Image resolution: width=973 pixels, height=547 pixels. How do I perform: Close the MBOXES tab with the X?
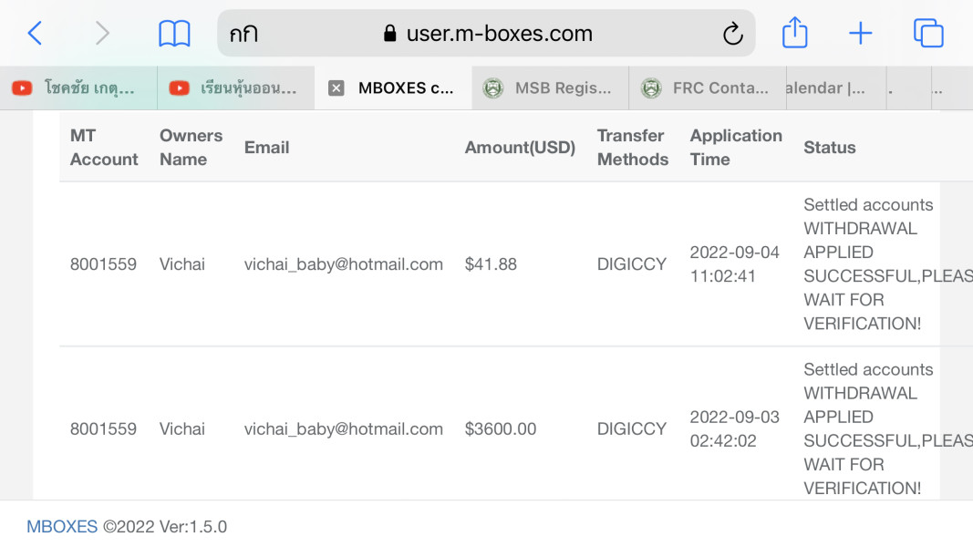(336, 88)
